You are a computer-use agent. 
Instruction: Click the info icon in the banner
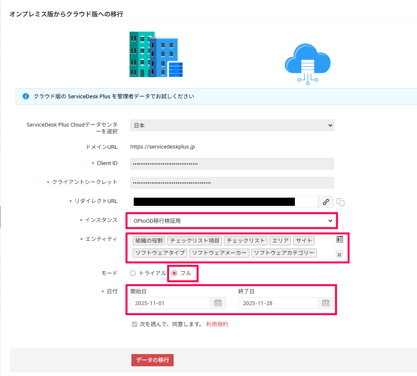[x=26, y=96]
